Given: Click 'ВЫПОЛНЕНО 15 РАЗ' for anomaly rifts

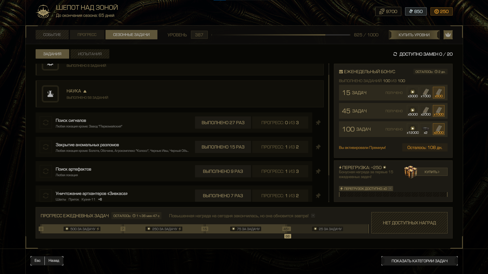Looking at the screenshot, I should [223, 147].
